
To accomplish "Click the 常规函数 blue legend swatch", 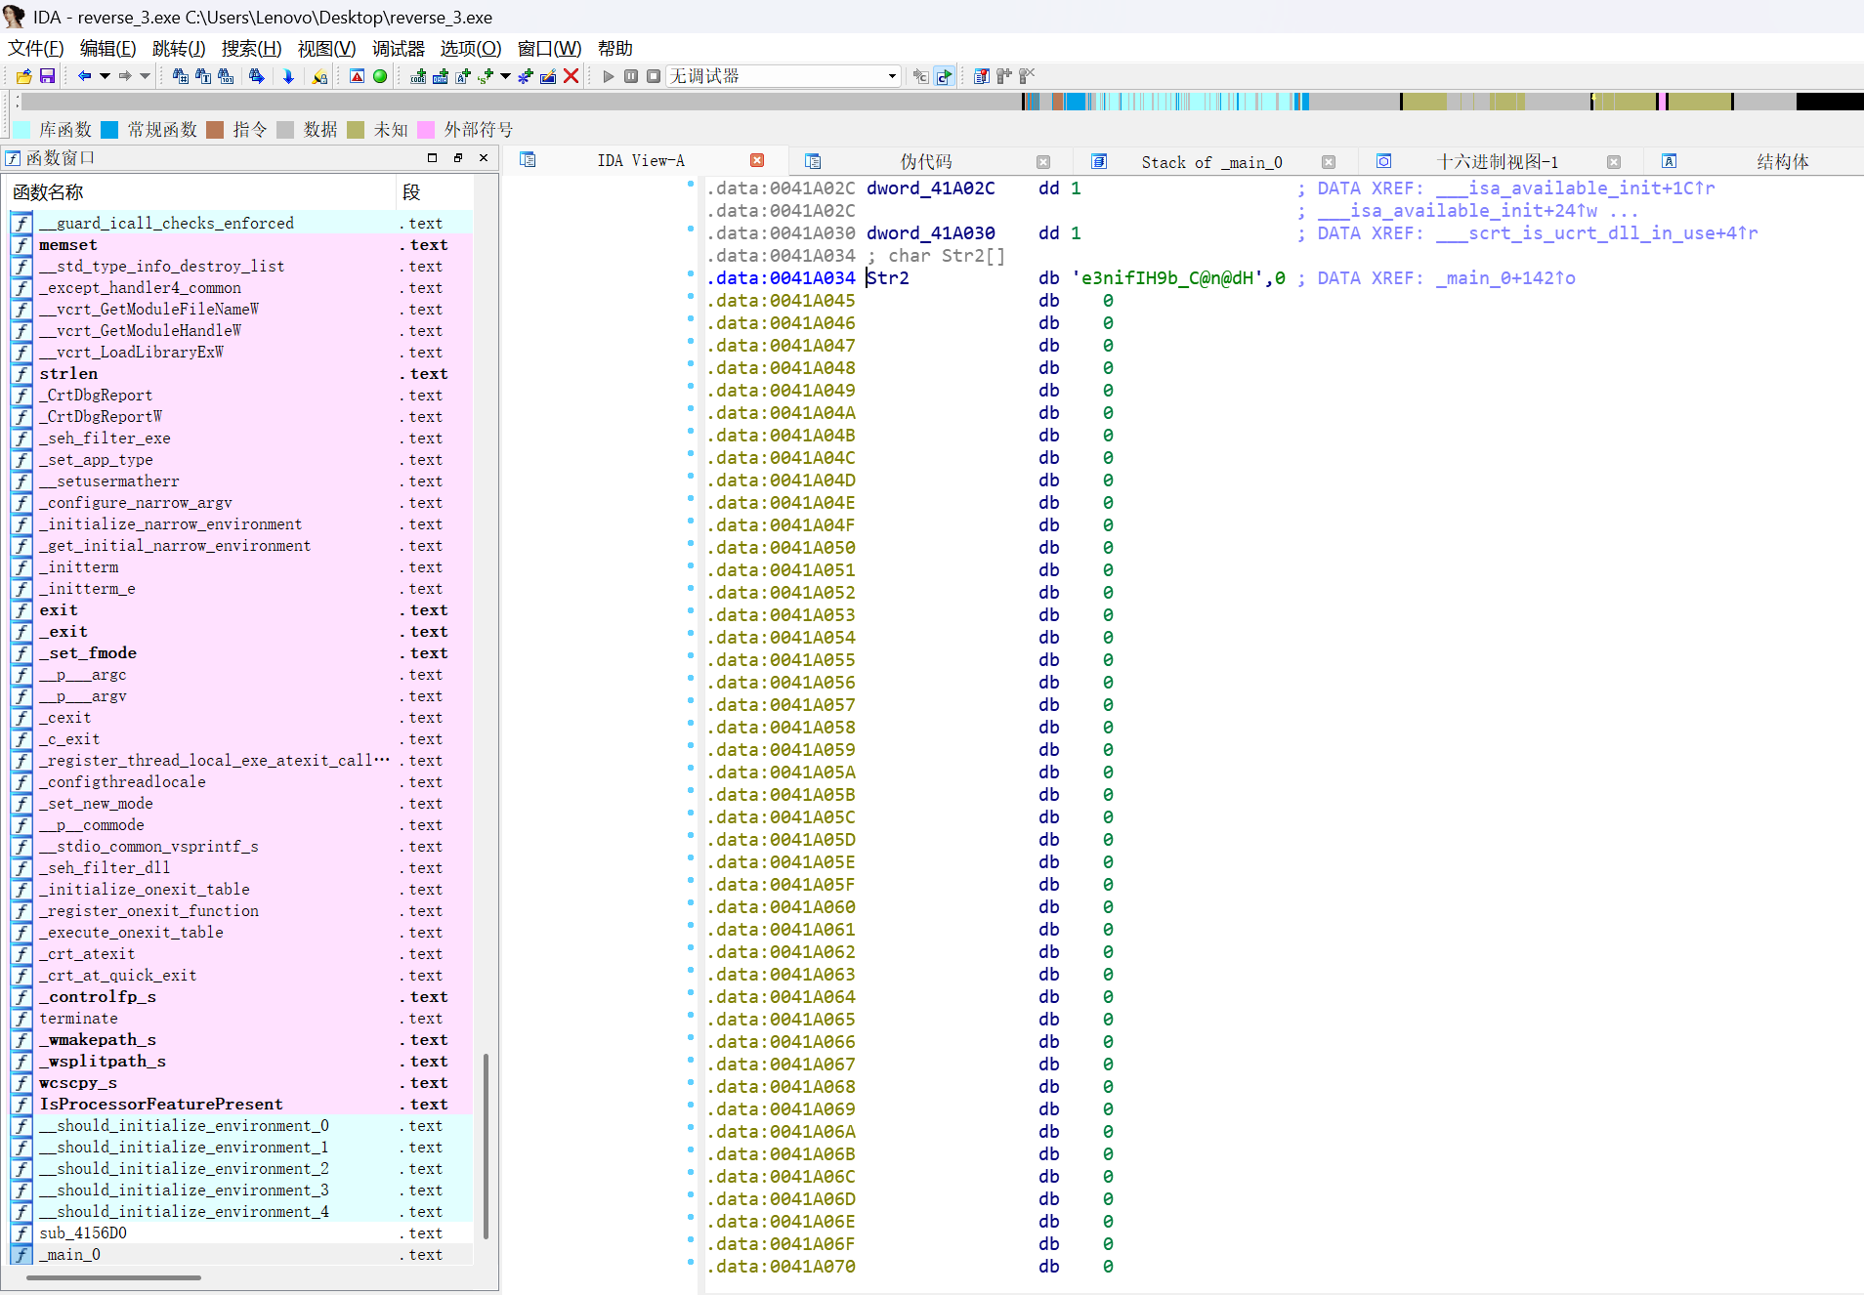I will click(109, 130).
